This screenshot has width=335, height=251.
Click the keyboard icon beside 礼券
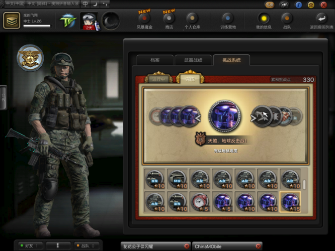pyautogui.click(x=284, y=5)
